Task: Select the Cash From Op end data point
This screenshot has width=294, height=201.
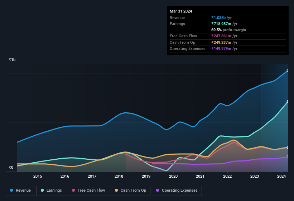Action: click(x=288, y=147)
